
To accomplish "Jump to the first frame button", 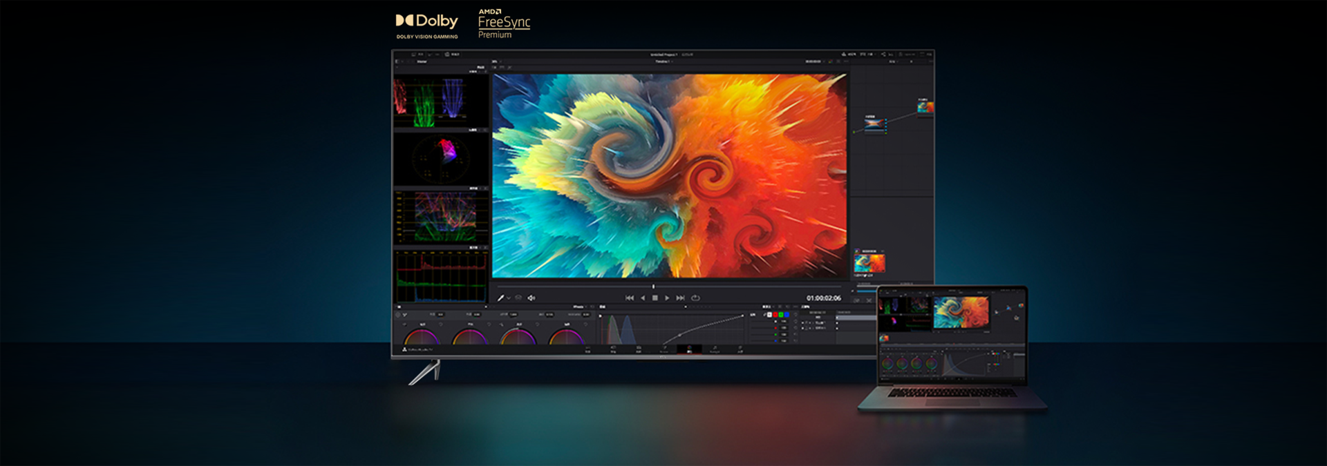I will (x=629, y=298).
